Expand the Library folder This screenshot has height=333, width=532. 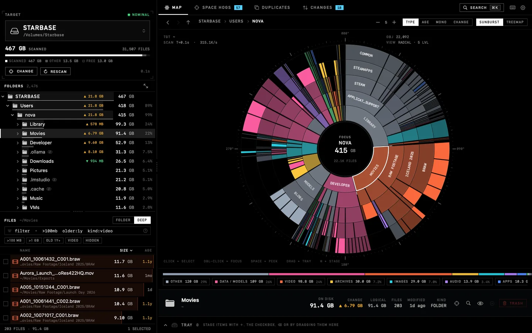point(18,124)
